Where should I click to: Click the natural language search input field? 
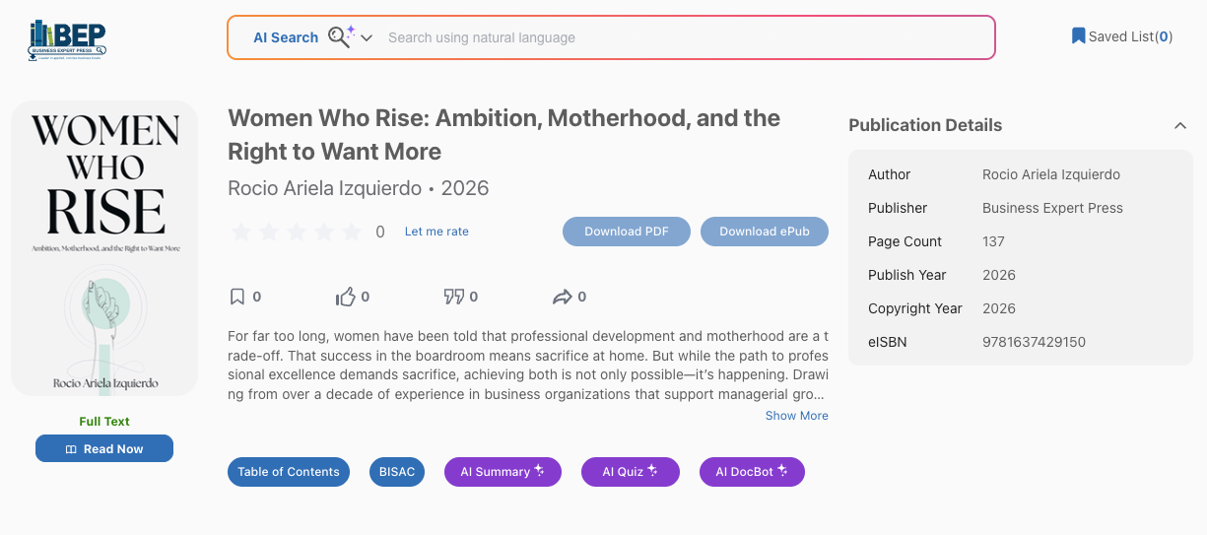680,37
